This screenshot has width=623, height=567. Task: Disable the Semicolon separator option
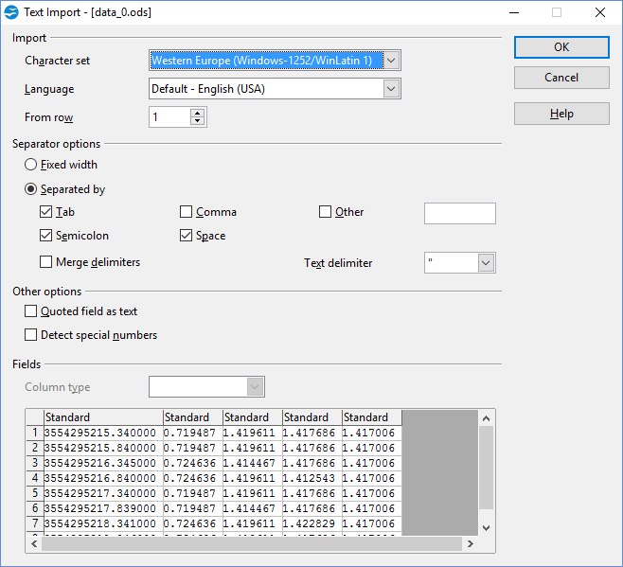[46, 236]
